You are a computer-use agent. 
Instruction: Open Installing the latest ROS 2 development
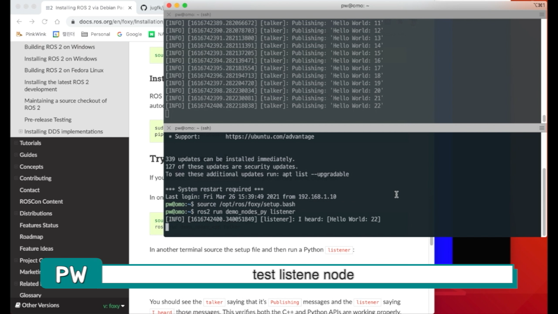point(57,85)
